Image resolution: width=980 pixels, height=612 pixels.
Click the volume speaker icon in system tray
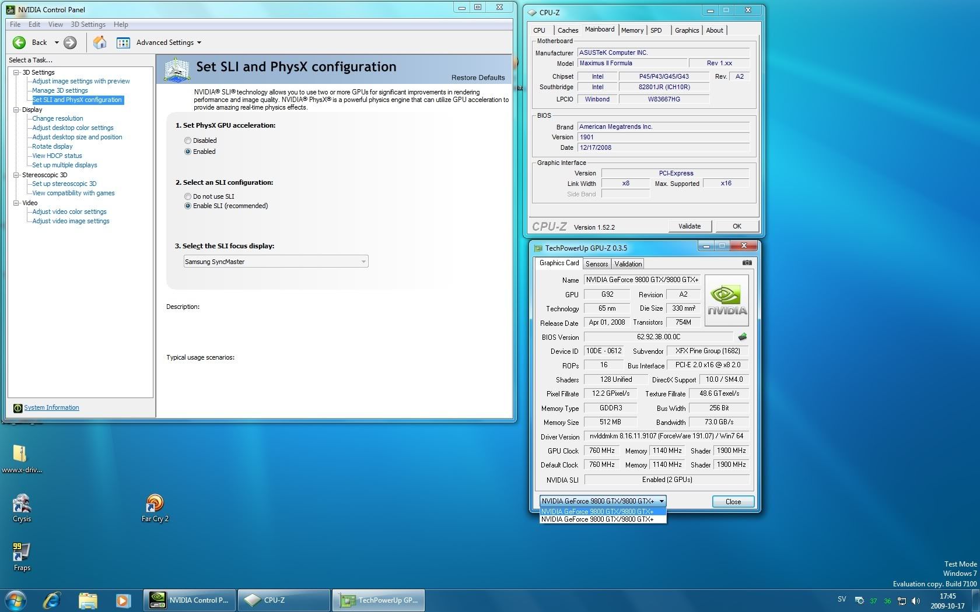click(915, 601)
